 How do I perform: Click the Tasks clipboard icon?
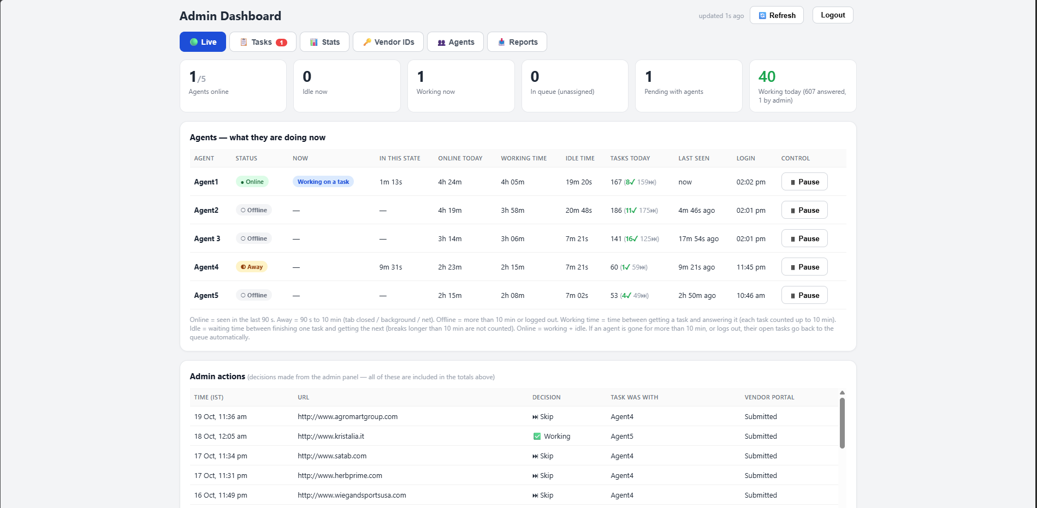pos(244,42)
